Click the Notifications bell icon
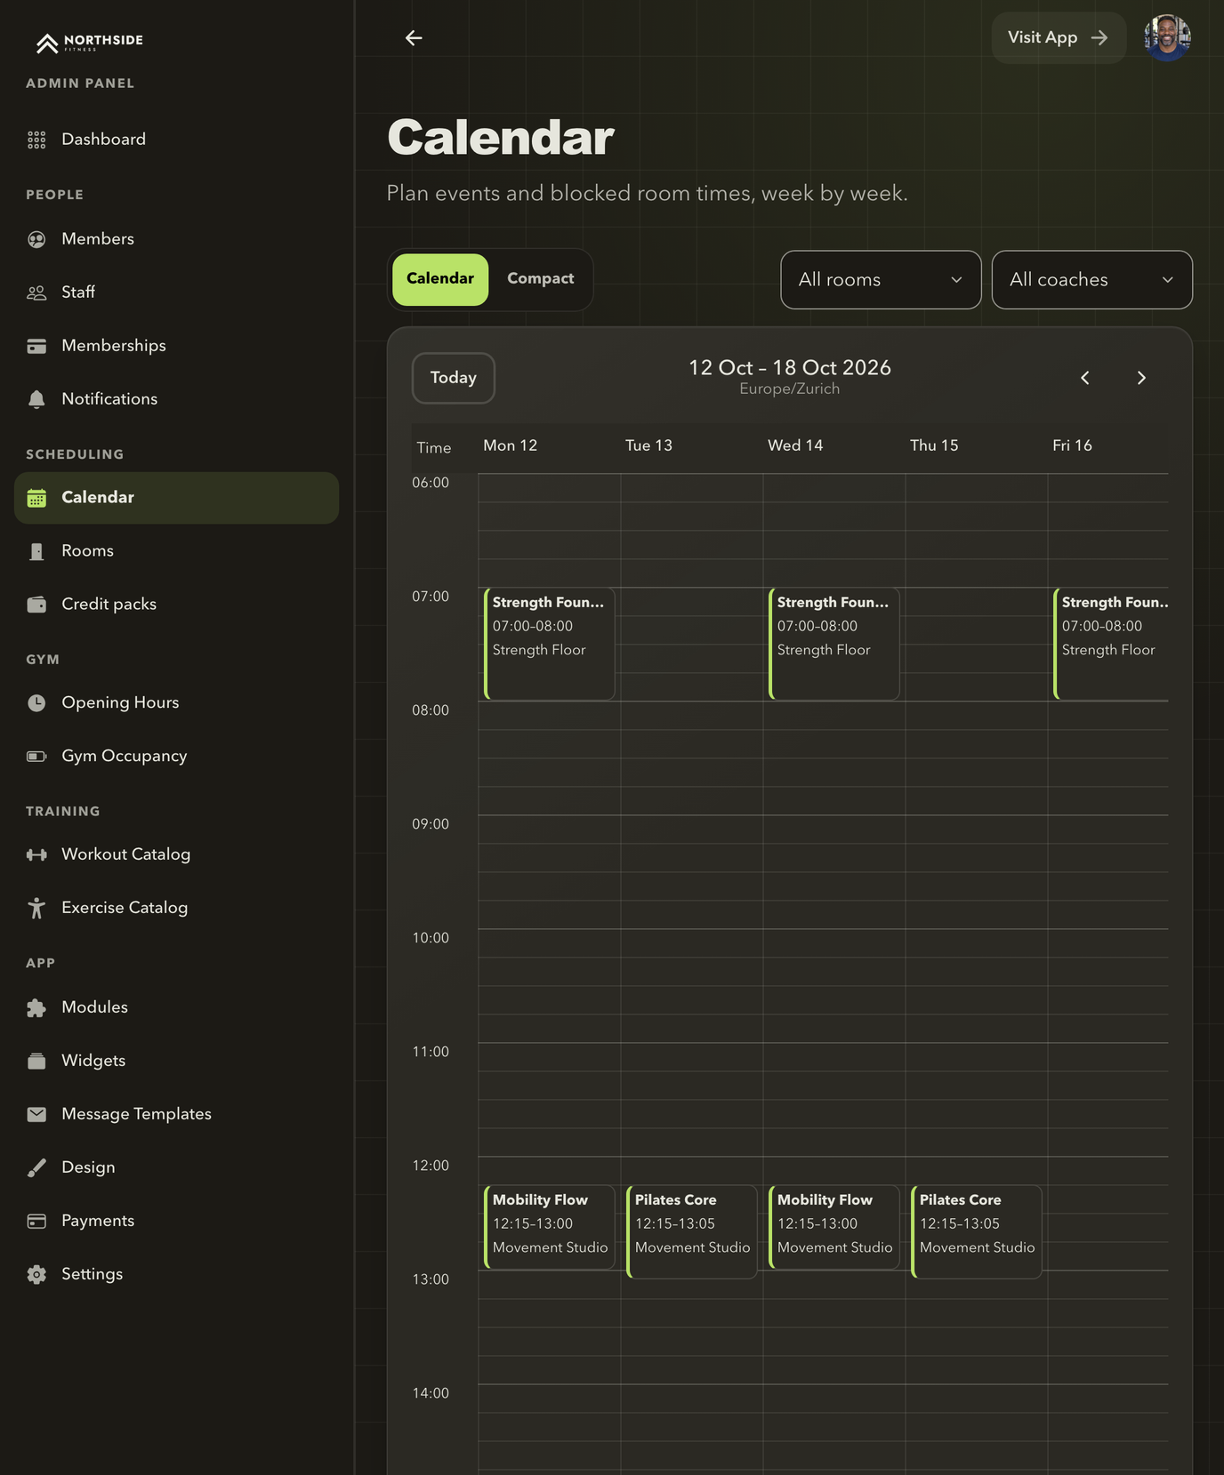Viewport: 1224px width, 1475px height. click(x=36, y=399)
